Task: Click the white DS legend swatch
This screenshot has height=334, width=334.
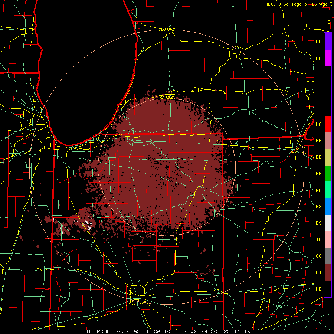Action: click(x=328, y=223)
